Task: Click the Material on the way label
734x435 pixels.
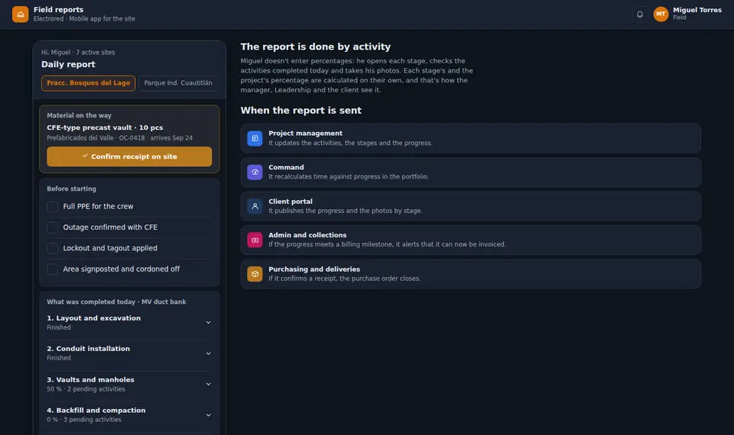Action: (79, 115)
